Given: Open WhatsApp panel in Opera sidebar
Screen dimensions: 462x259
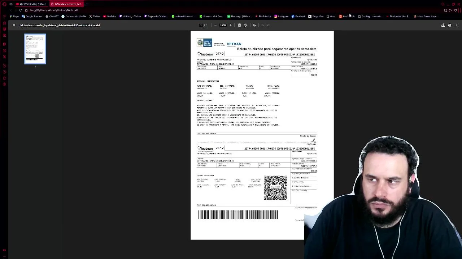Looking at the screenshot, I should click(x=4, y=50).
